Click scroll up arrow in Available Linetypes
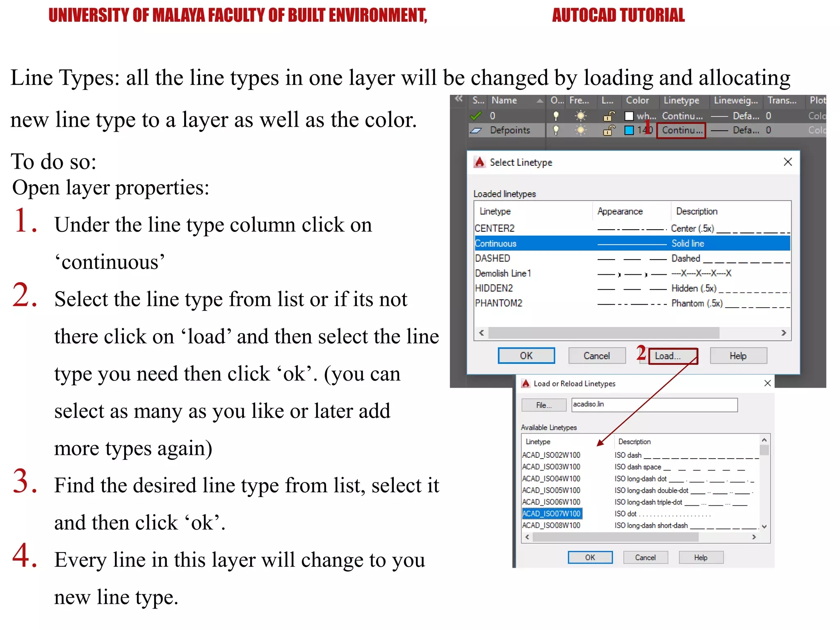This screenshot has width=840, height=630. click(x=764, y=440)
